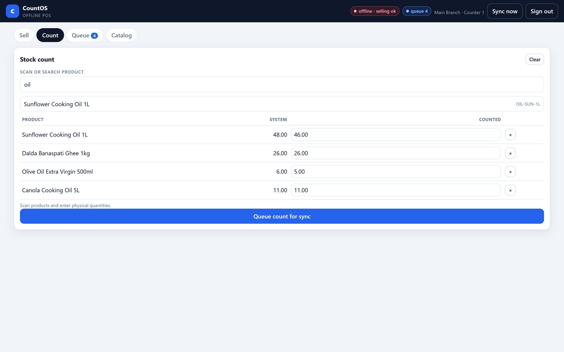
Task: Edit counted quantity for Canola Cooking Oil 5L
Action: pyautogui.click(x=396, y=190)
